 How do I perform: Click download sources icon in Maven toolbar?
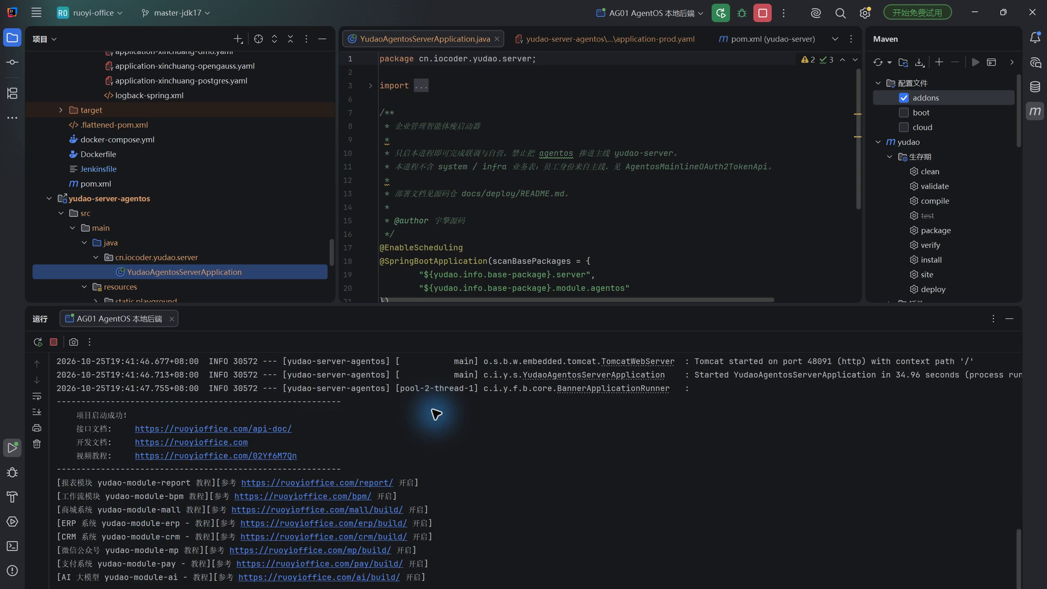point(919,63)
